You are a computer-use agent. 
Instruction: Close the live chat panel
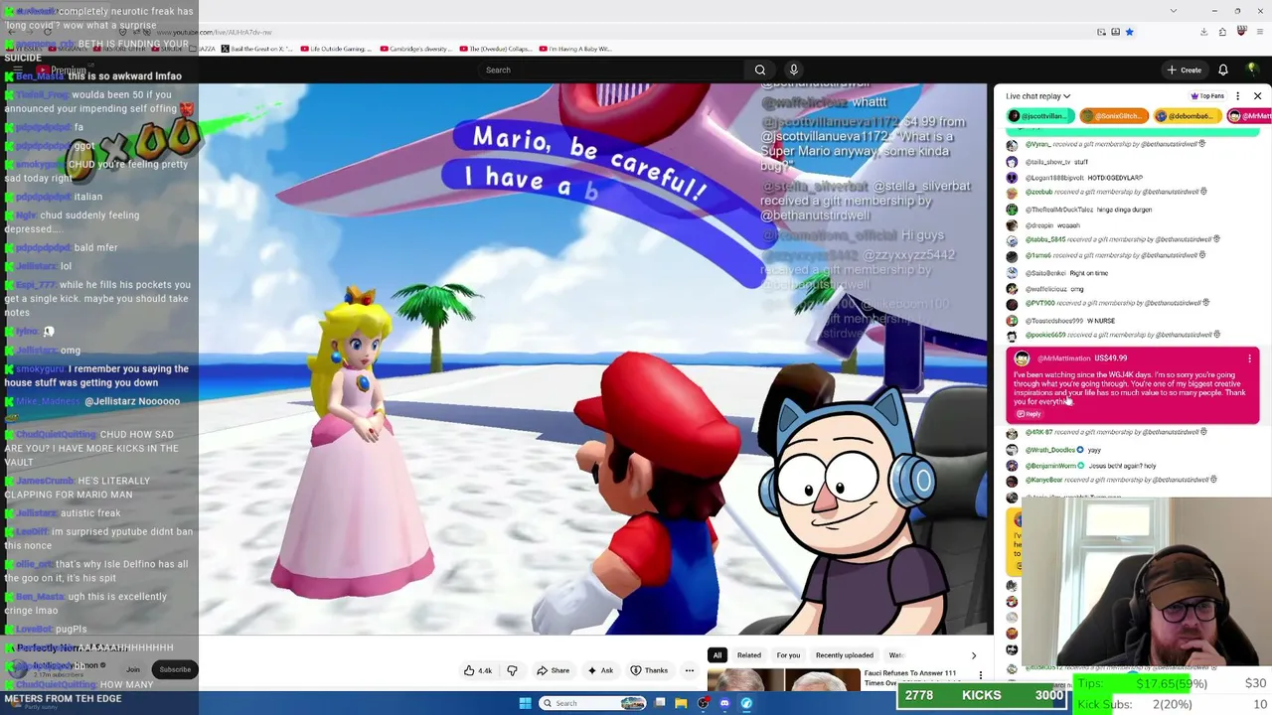(x=1257, y=96)
